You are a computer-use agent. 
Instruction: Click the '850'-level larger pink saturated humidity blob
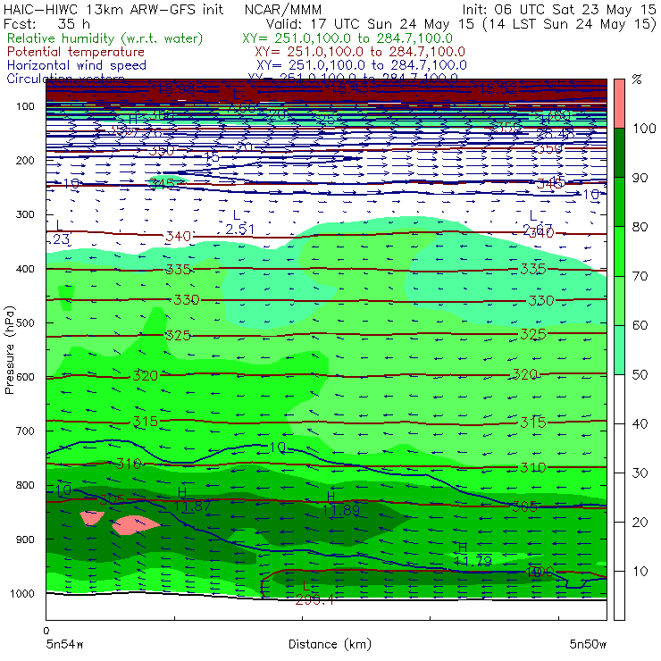coord(135,525)
